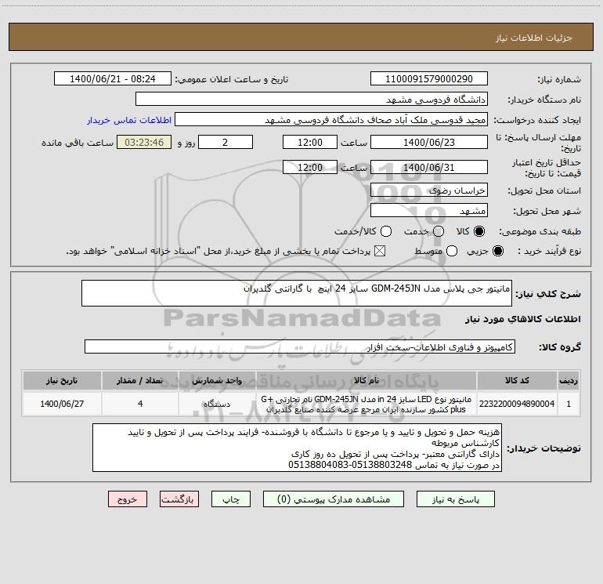Click product code cell 2232200094890004
The width and height of the screenshot is (603, 584).
517,404
